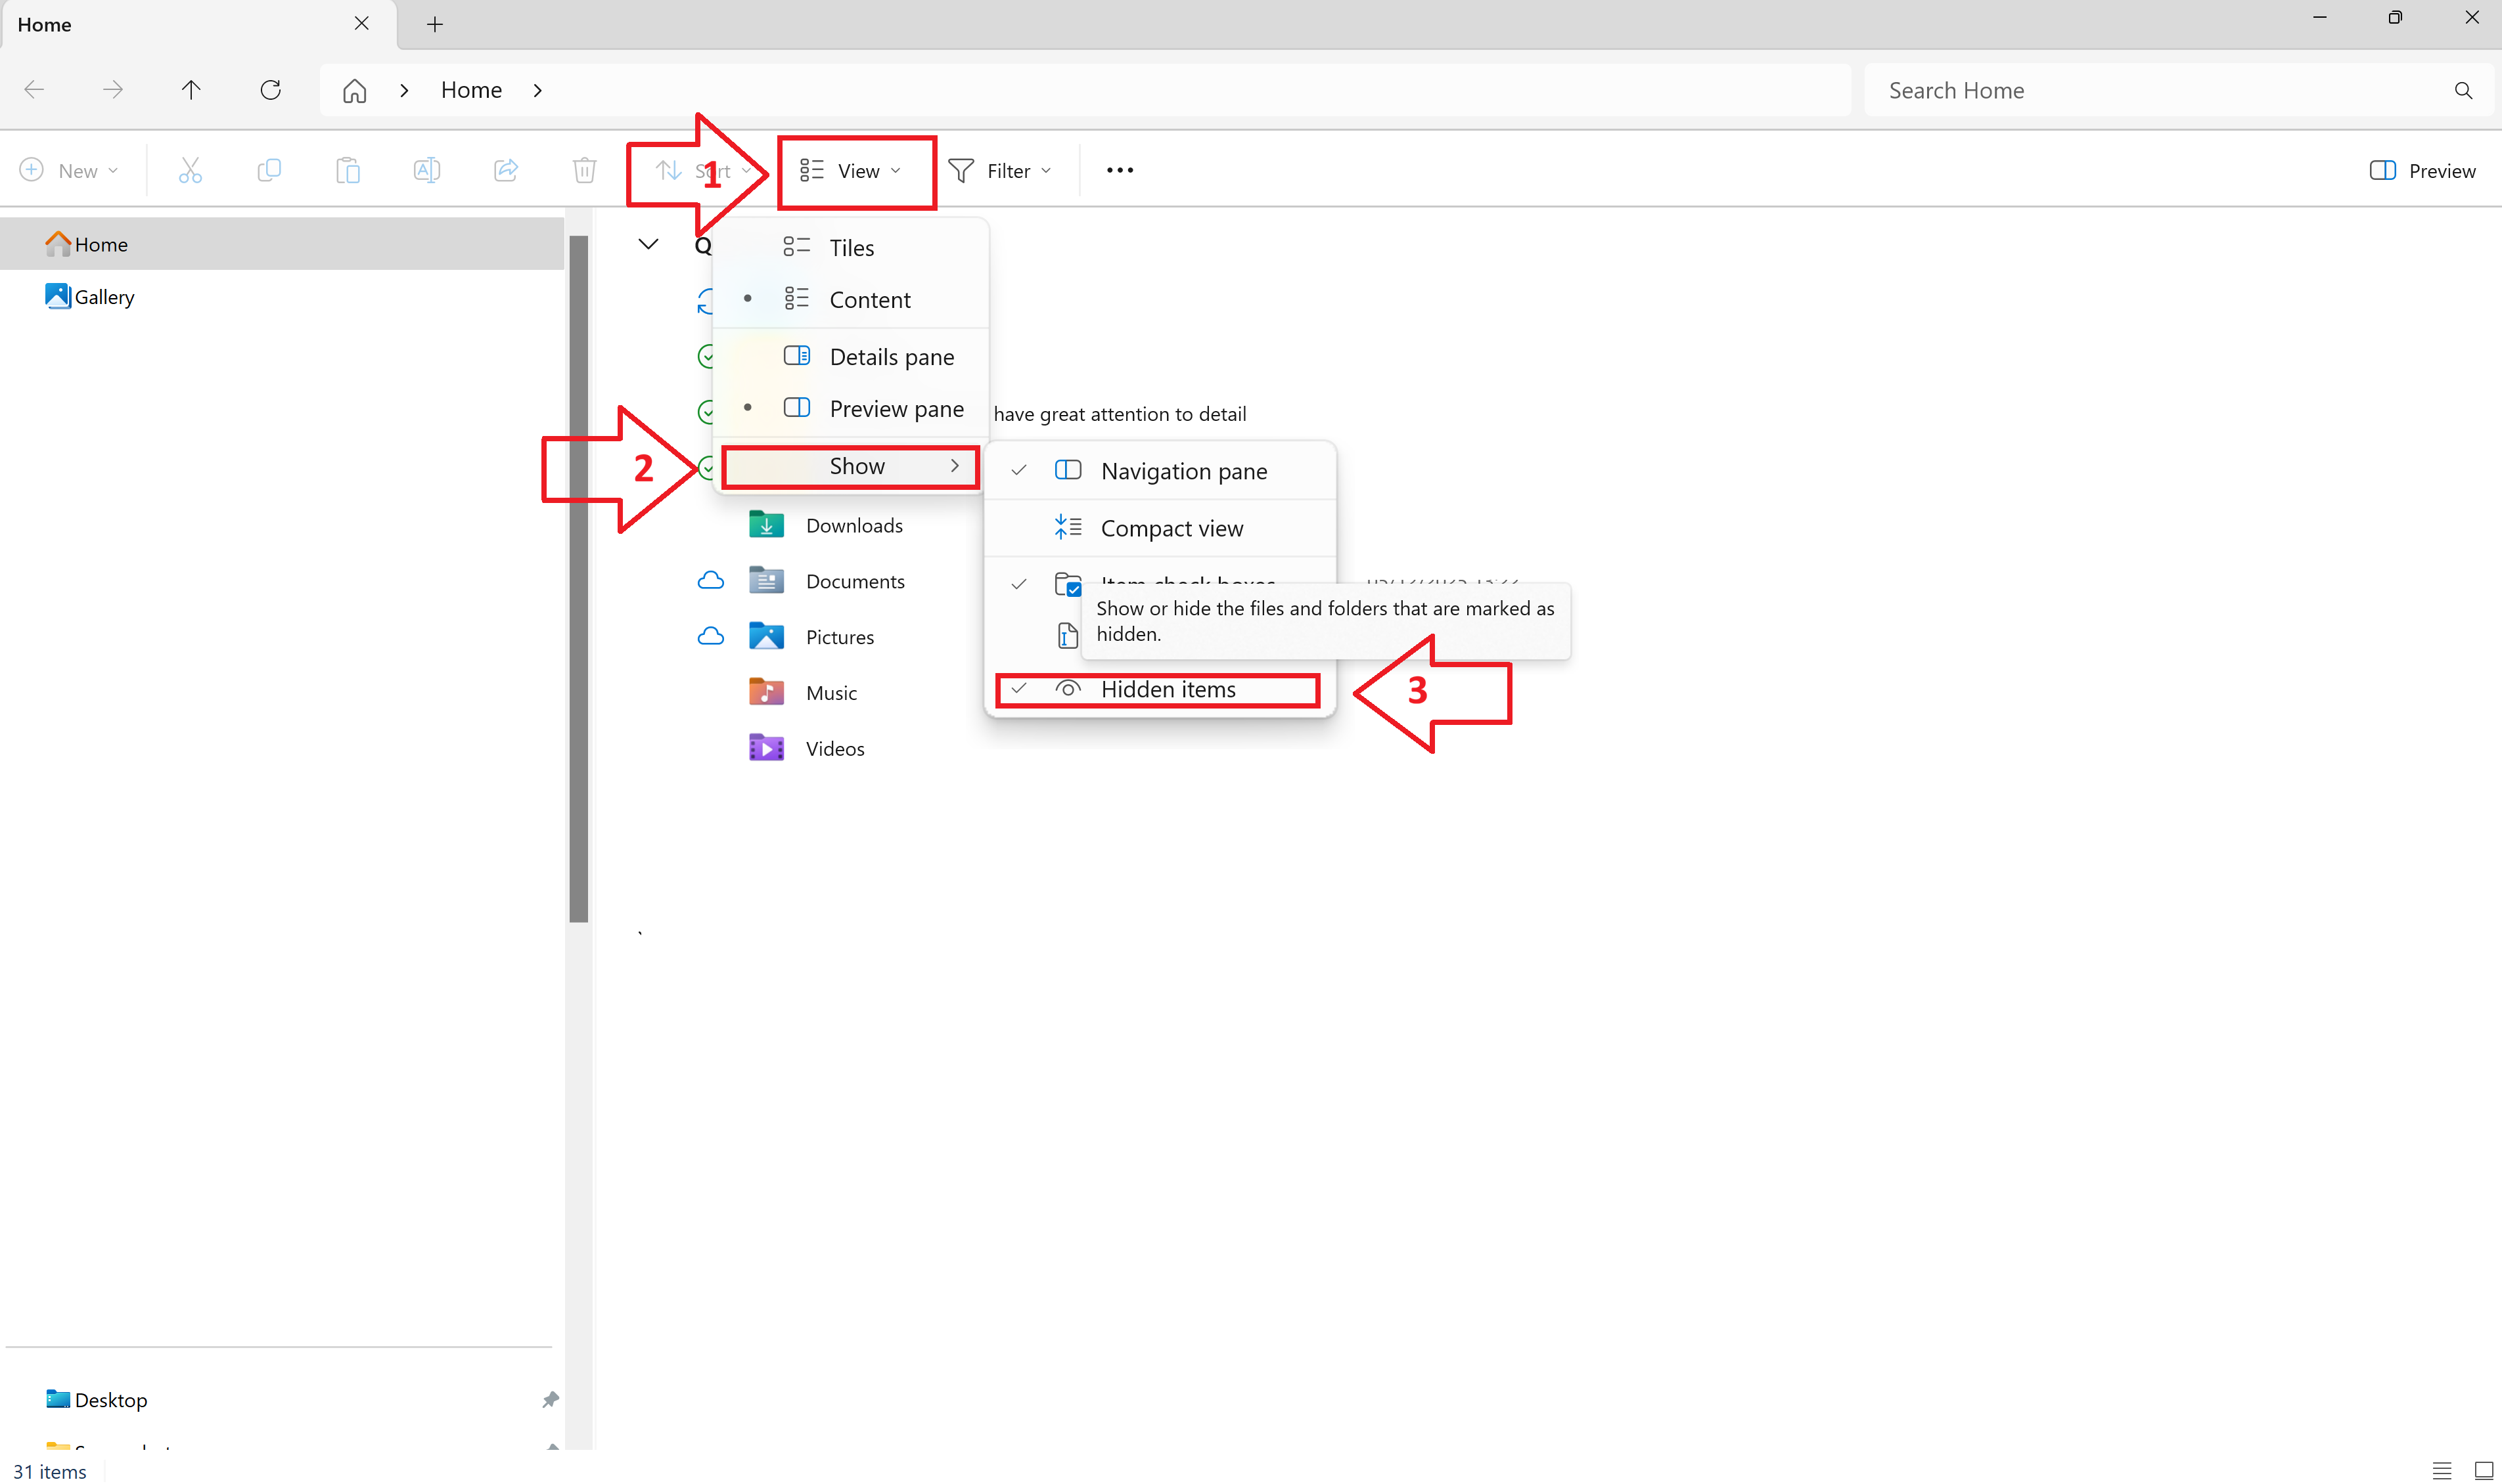Screen dimensions: 2502x1484
Task: Go up one folder level
Action: [191, 90]
